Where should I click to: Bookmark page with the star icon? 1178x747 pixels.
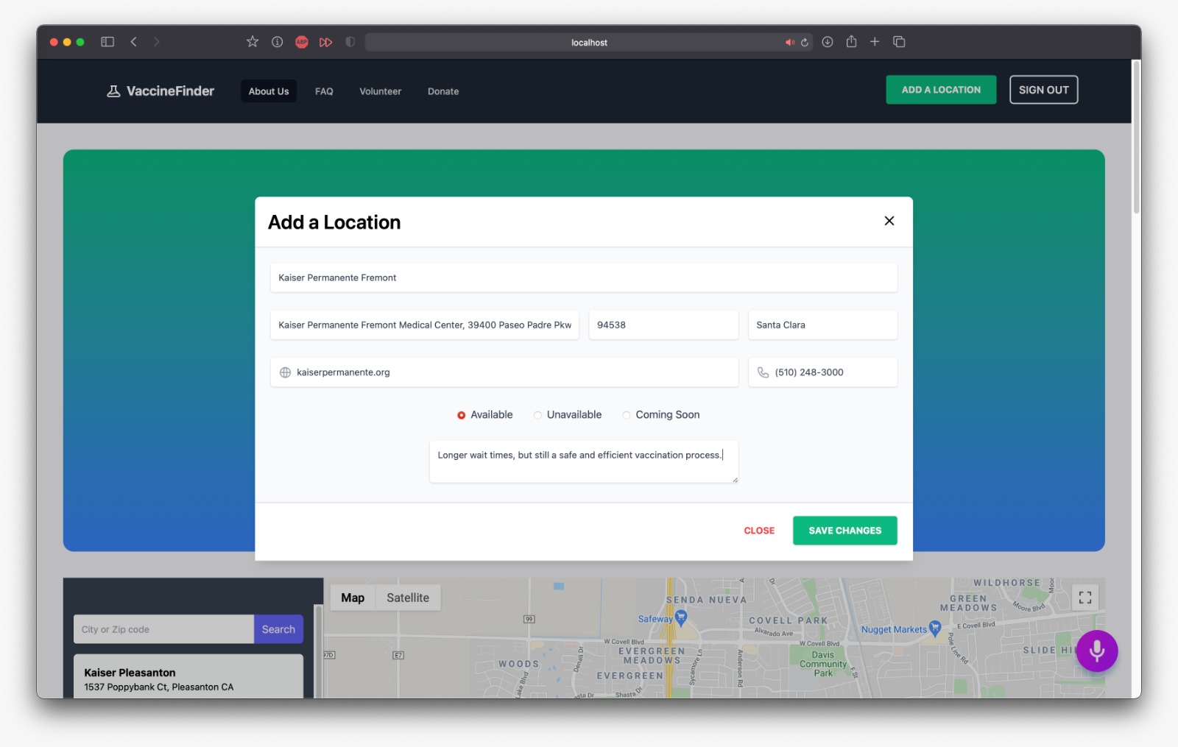pos(253,42)
